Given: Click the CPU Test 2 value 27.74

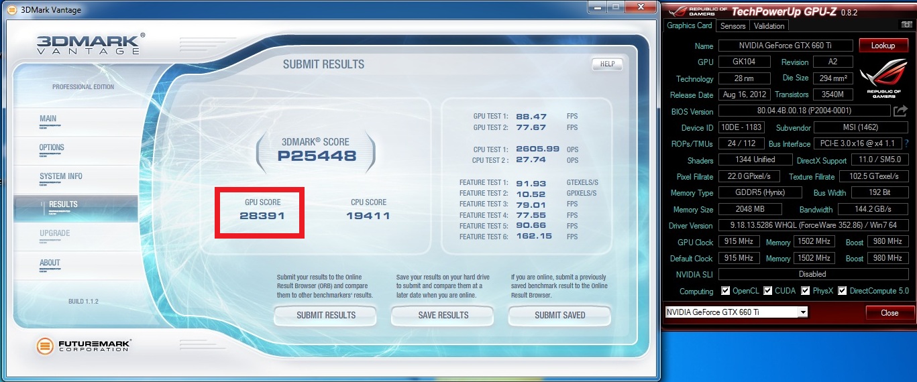Looking at the screenshot, I should 531,160.
